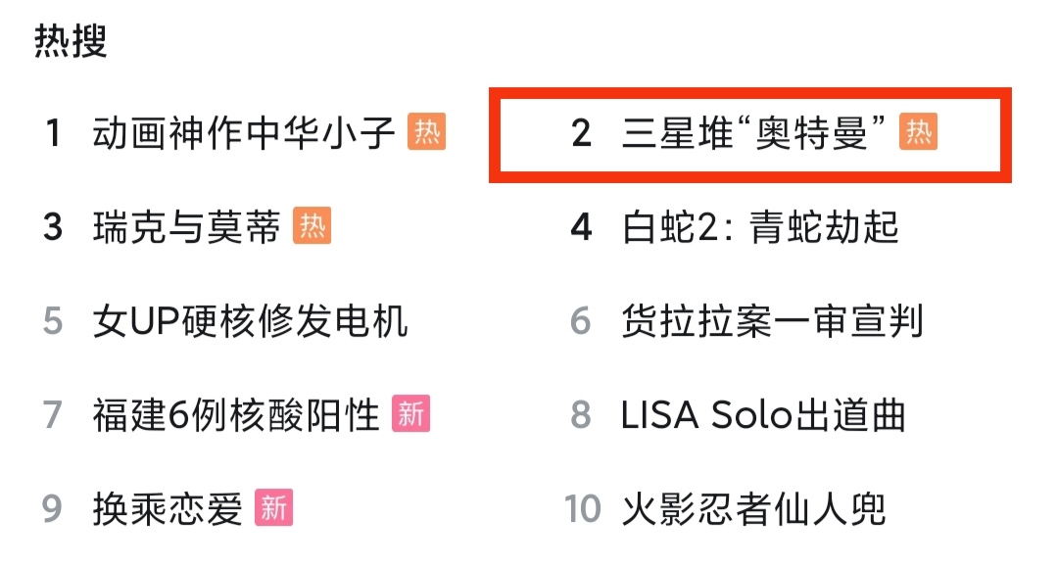
Task: Open 火影忍者仙人兜 hot search
Action: tap(753, 509)
